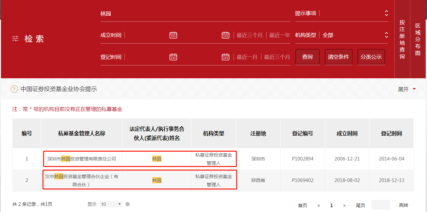Image resolution: width=427 pixels, height=212 pixels.
Task: Click the 陕西省 cell
Action: pos(258,180)
